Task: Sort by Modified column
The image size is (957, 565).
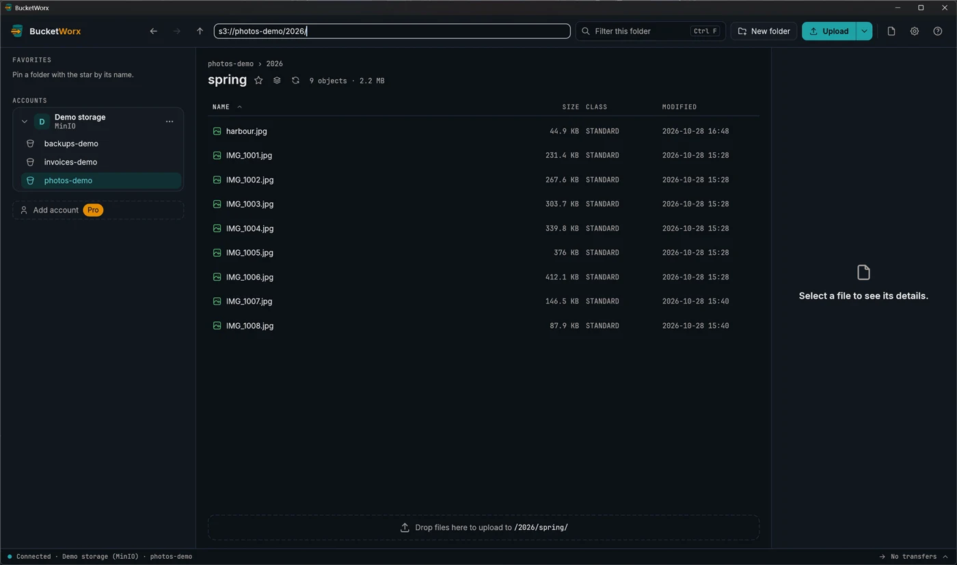Action: [x=679, y=107]
